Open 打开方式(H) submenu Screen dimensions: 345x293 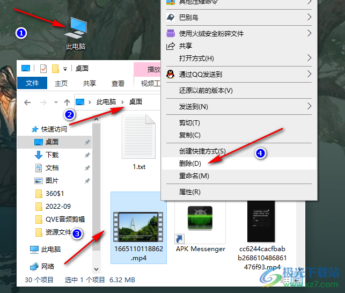click(x=239, y=58)
